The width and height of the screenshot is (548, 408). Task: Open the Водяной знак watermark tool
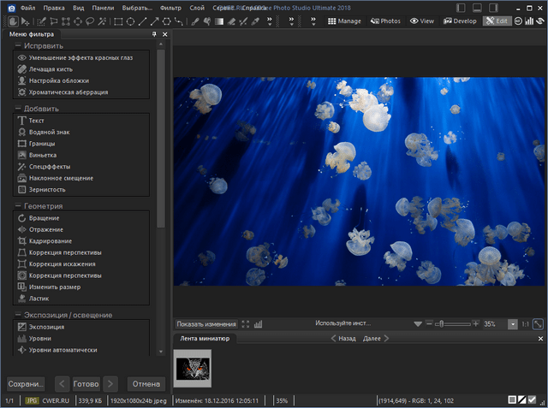tap(48, 133)
